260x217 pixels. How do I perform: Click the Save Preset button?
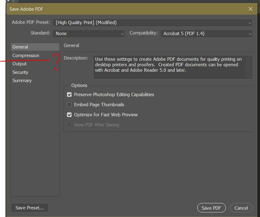coord(30,208)
